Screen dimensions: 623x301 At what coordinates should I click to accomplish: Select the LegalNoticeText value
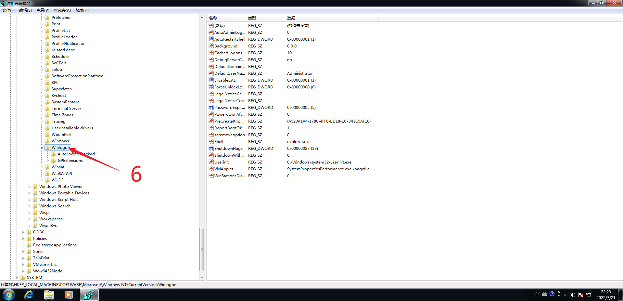pos(229,100)
